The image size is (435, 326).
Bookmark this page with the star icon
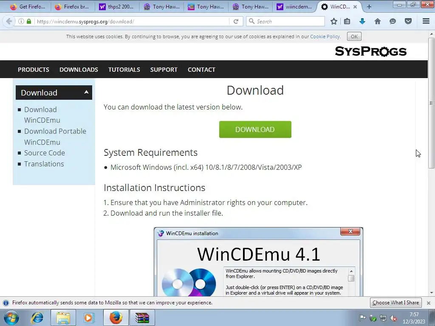[x=334, y=21]
